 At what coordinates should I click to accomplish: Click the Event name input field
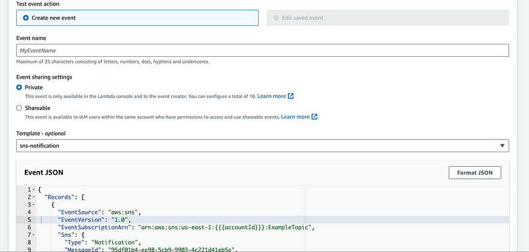coord(262,51)
